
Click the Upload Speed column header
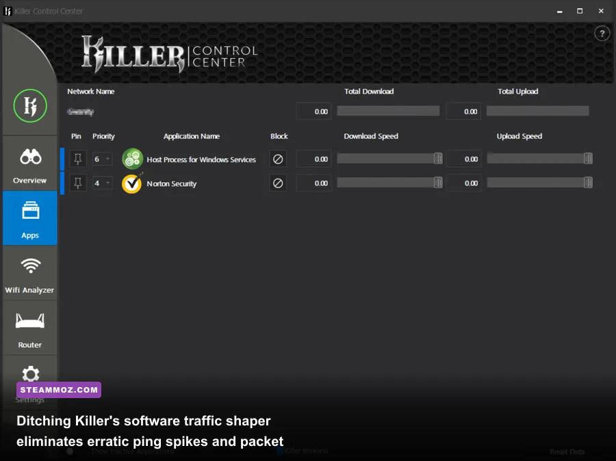pos(519,136)
